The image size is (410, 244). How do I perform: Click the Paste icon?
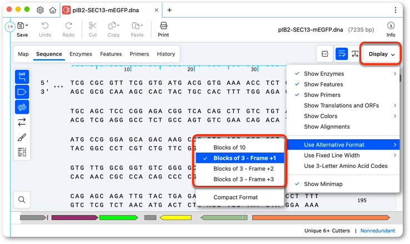[x=136, y=26]
